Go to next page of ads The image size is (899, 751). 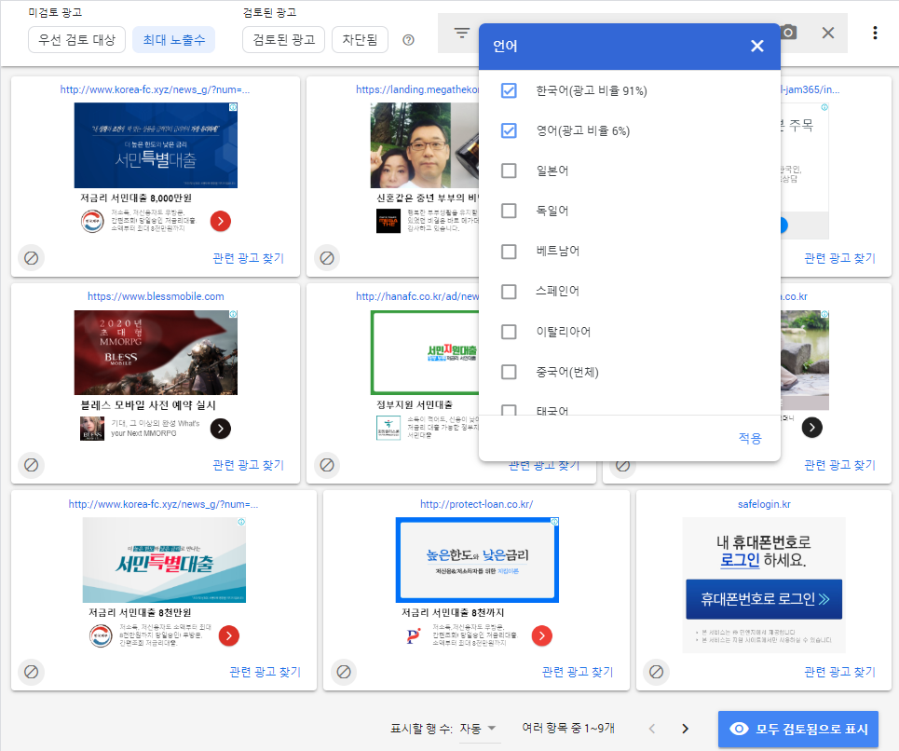tap(685, 729)
